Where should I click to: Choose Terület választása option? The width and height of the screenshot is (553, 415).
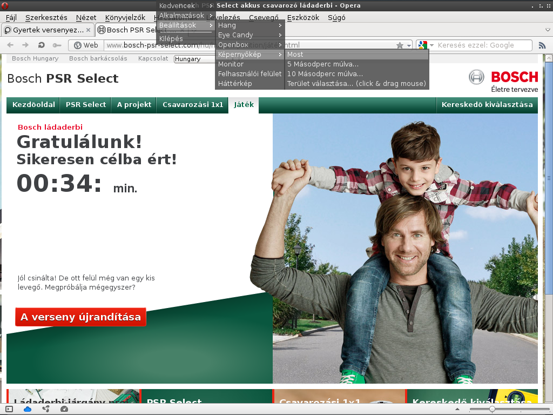(356, 84)
